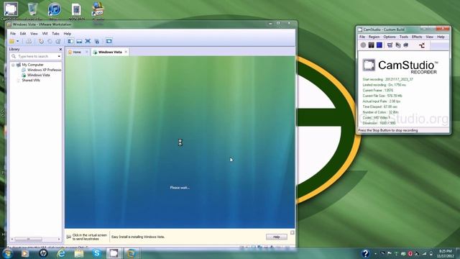Screen dimensions: 460x259
Task: Open the CamStudio Help menu
Action: tap(441, 37)
